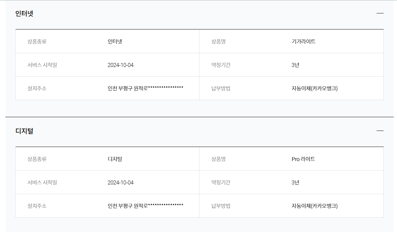This screenshot has width=397, height=232.
Task: Click the 인터넷 section header
Action: (x=24, y=13)
